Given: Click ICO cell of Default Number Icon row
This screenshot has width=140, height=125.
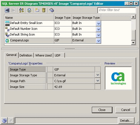Looking at the screenshot, I should [63, 29].
